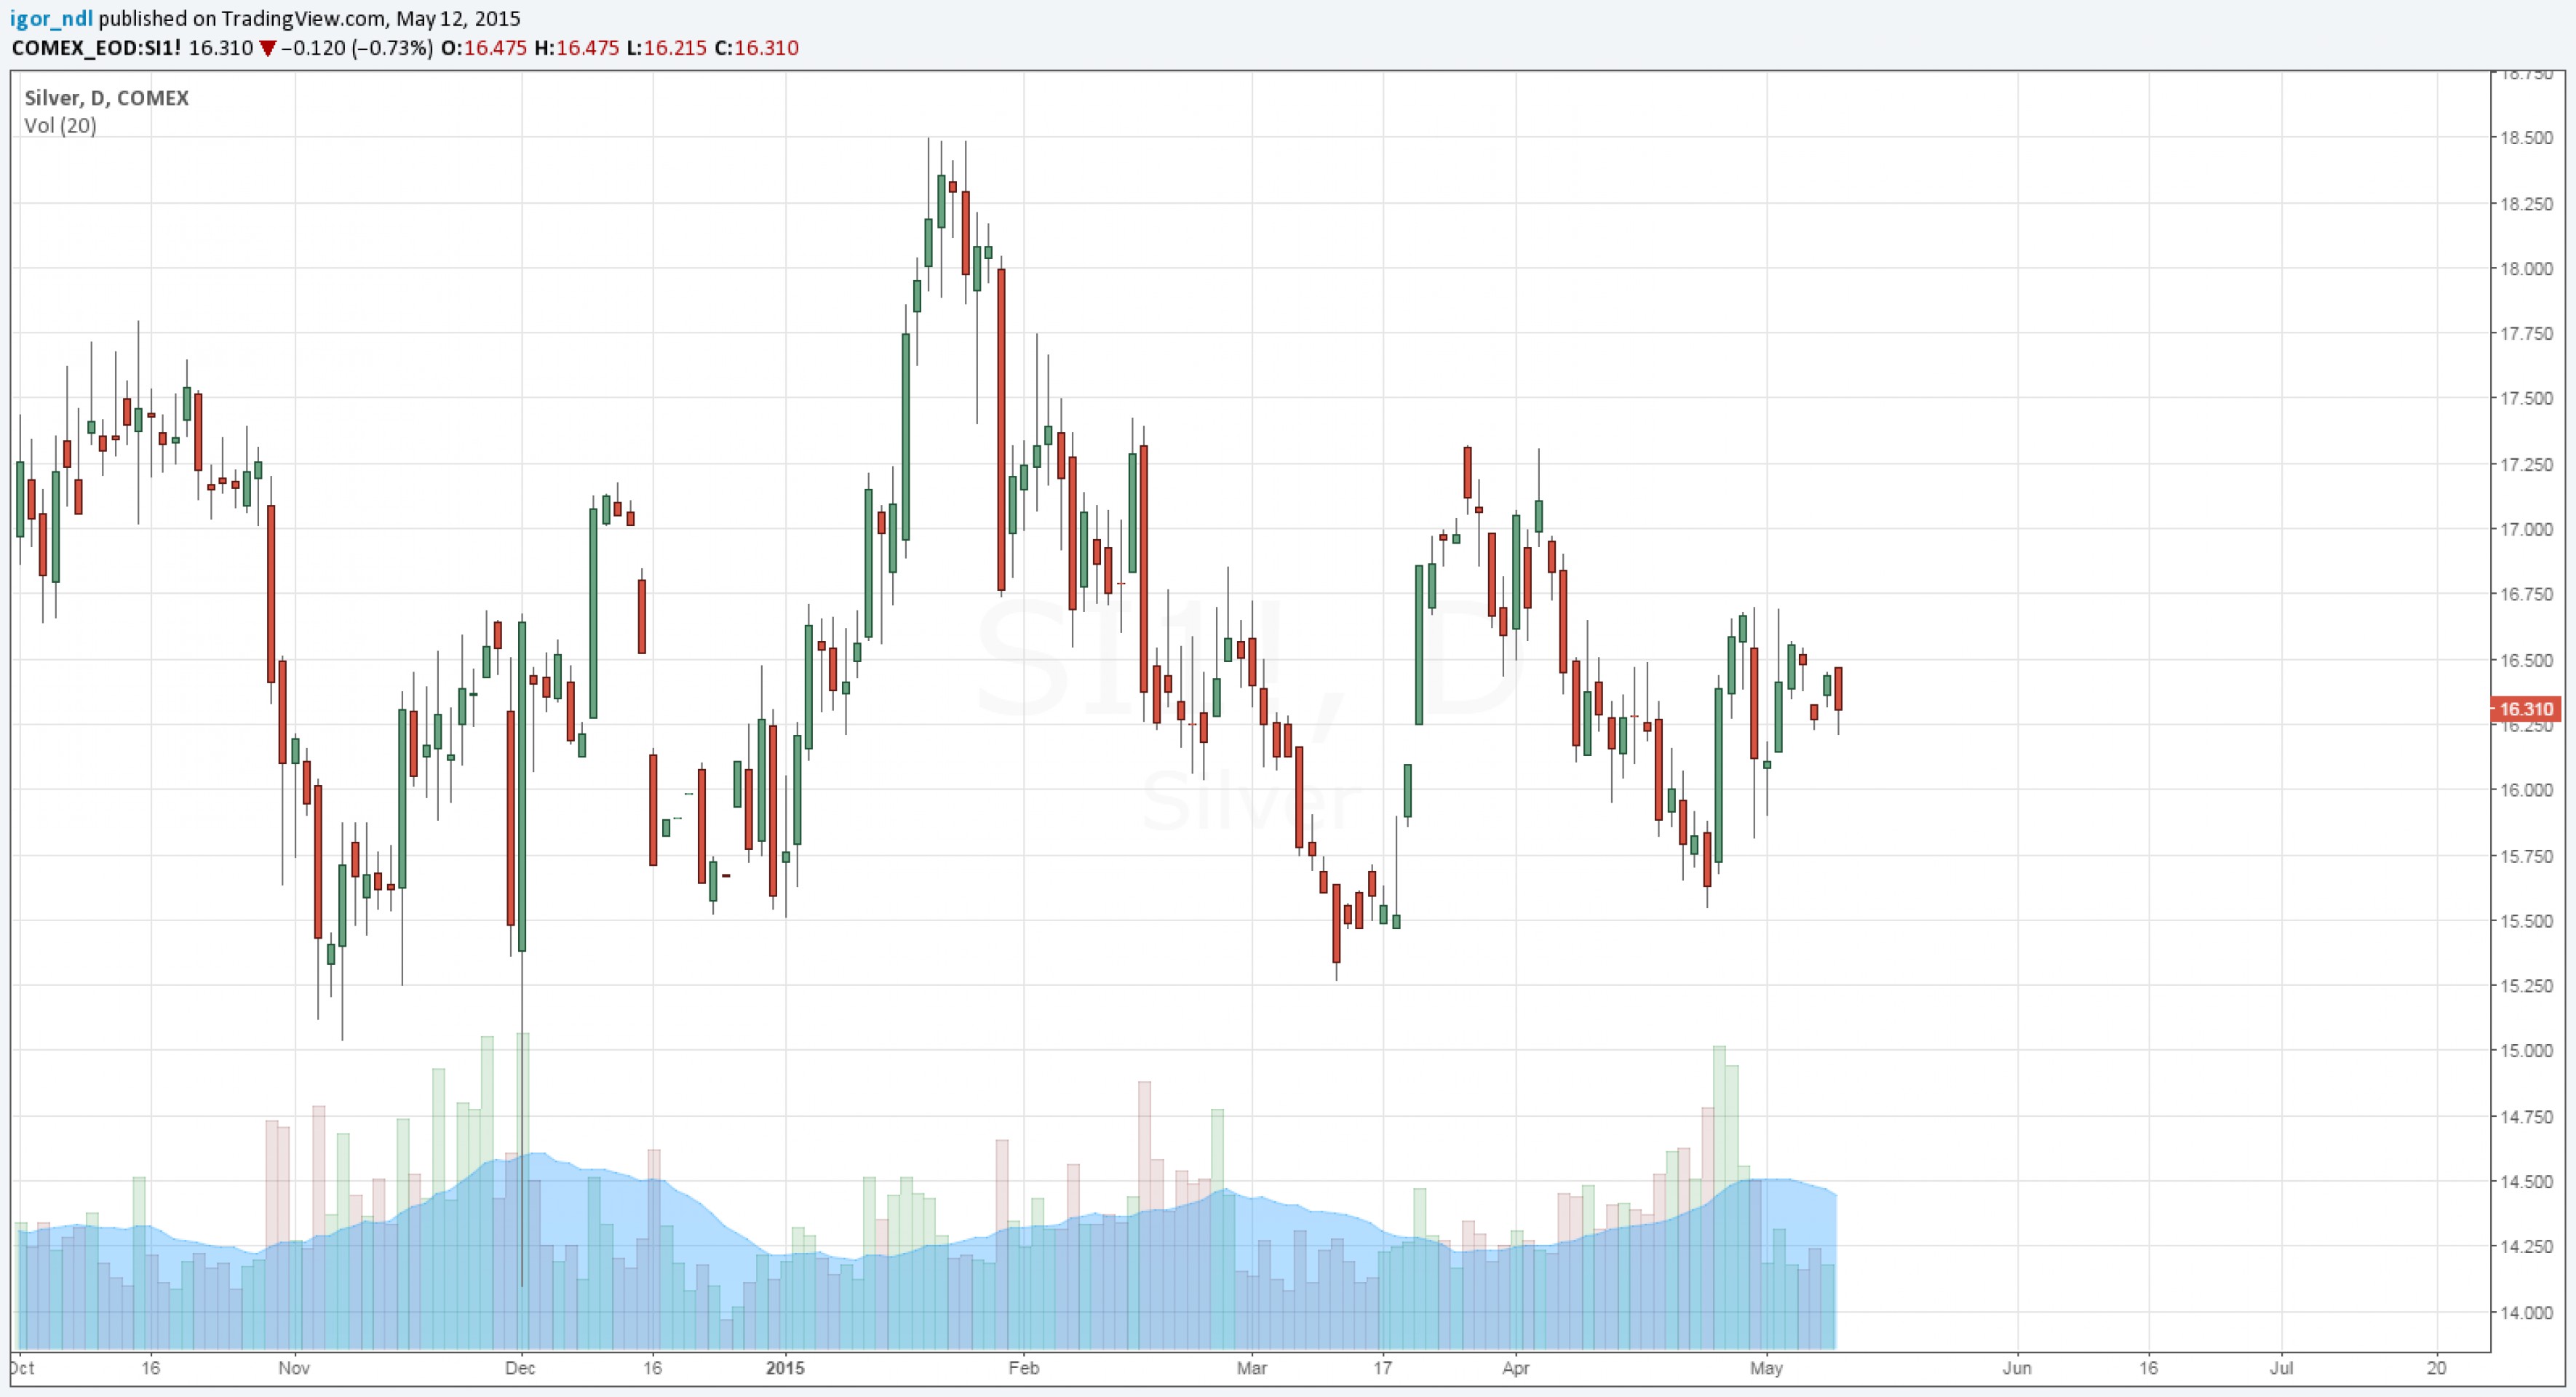This screenshot has height=1397, width=2576.
Task: Click the Vol (20) indicator label
Action: coord(60,126)
